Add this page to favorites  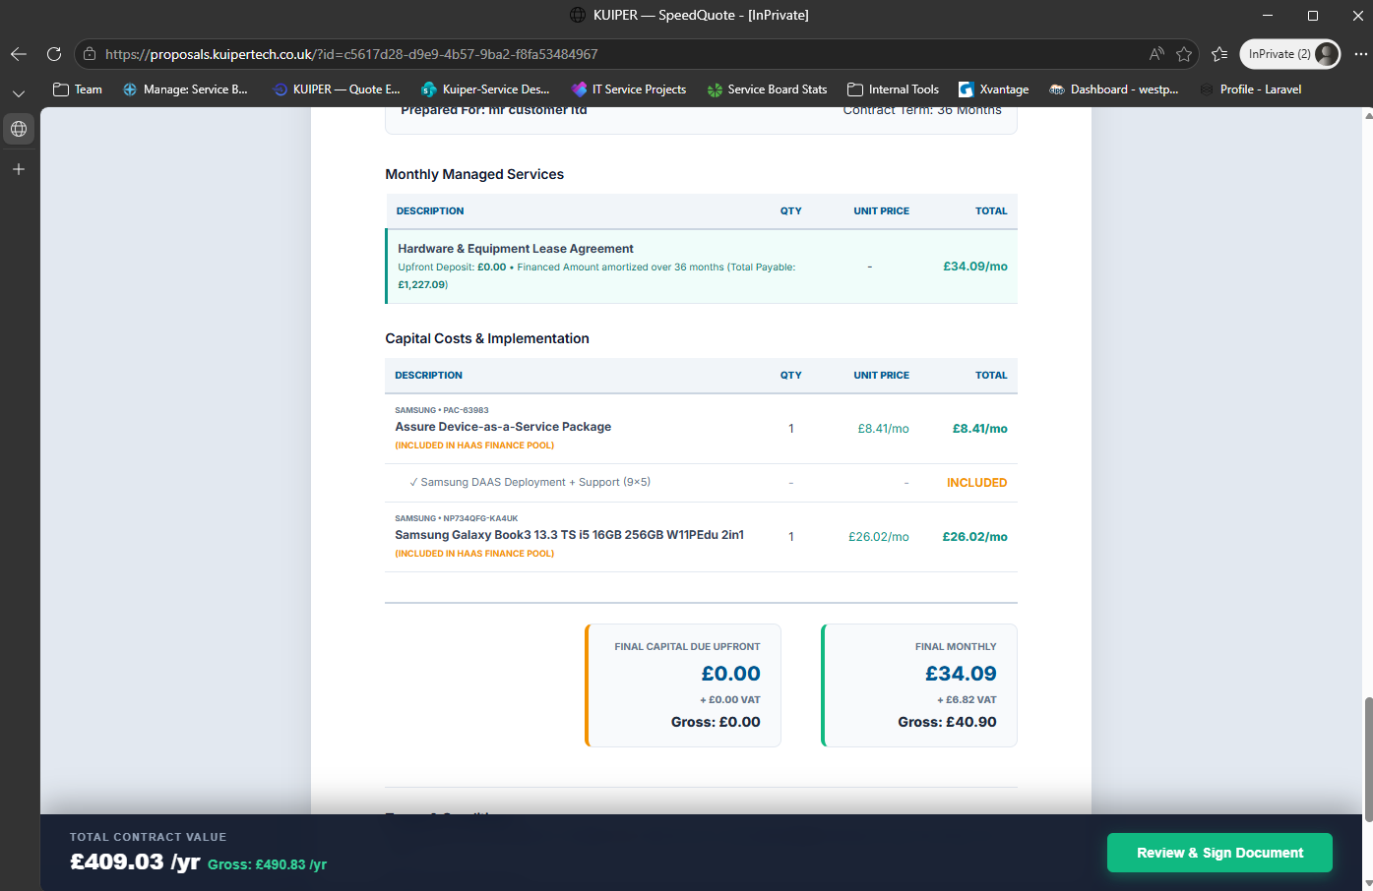click(x=1184, y=54)
